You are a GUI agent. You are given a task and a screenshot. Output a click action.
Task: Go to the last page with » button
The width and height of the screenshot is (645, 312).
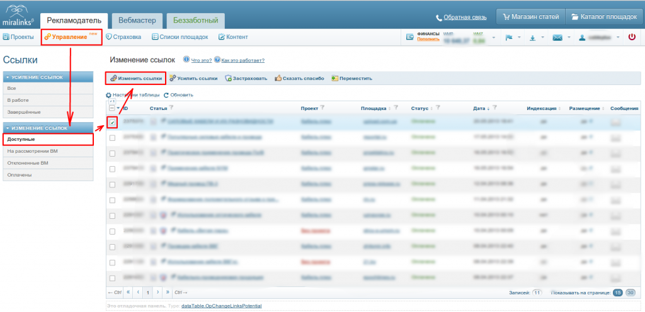click(x=168, y=292)
